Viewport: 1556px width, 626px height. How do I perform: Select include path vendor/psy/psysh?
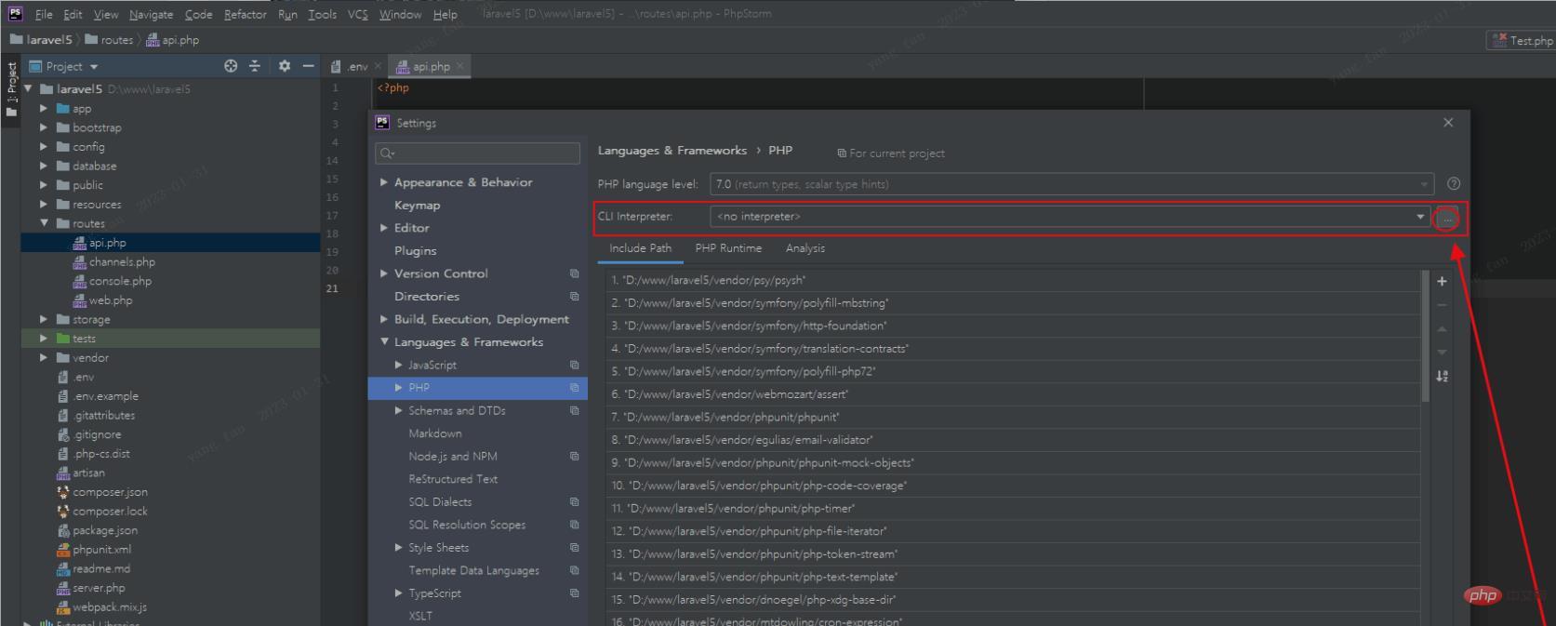[1013, 280]
